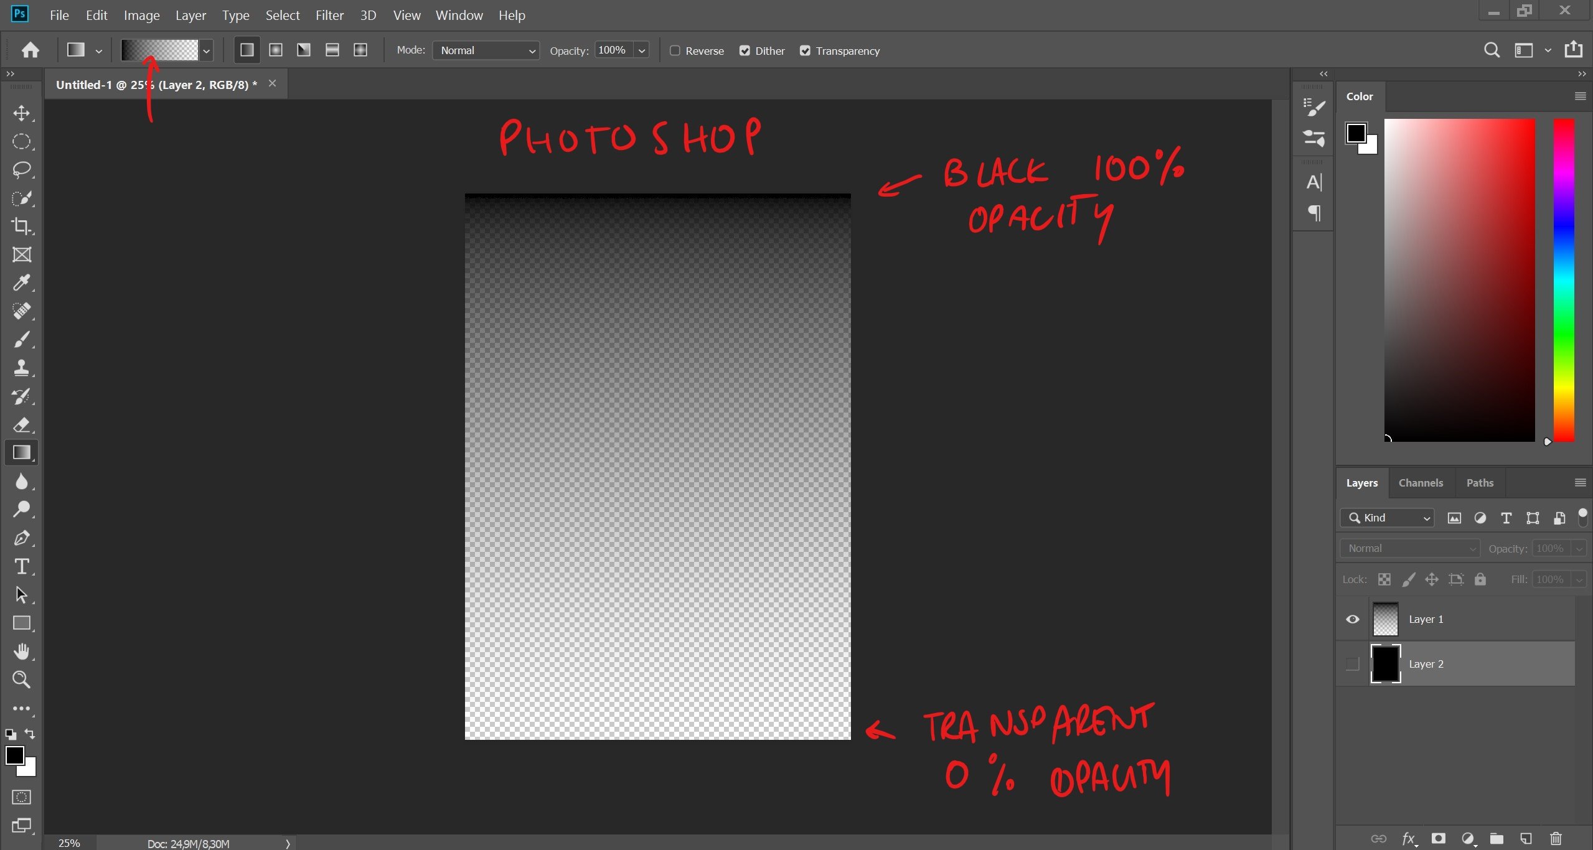
Task: Select Layer 1 thumbnail in Layers panel
Action: coord(1386,619)
